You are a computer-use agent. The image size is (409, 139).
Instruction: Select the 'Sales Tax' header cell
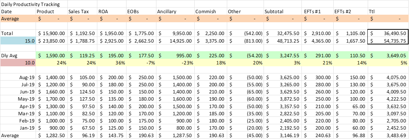click(x=82, y=12)
